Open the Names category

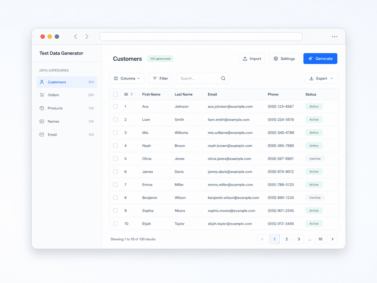(x=67, y=121)
